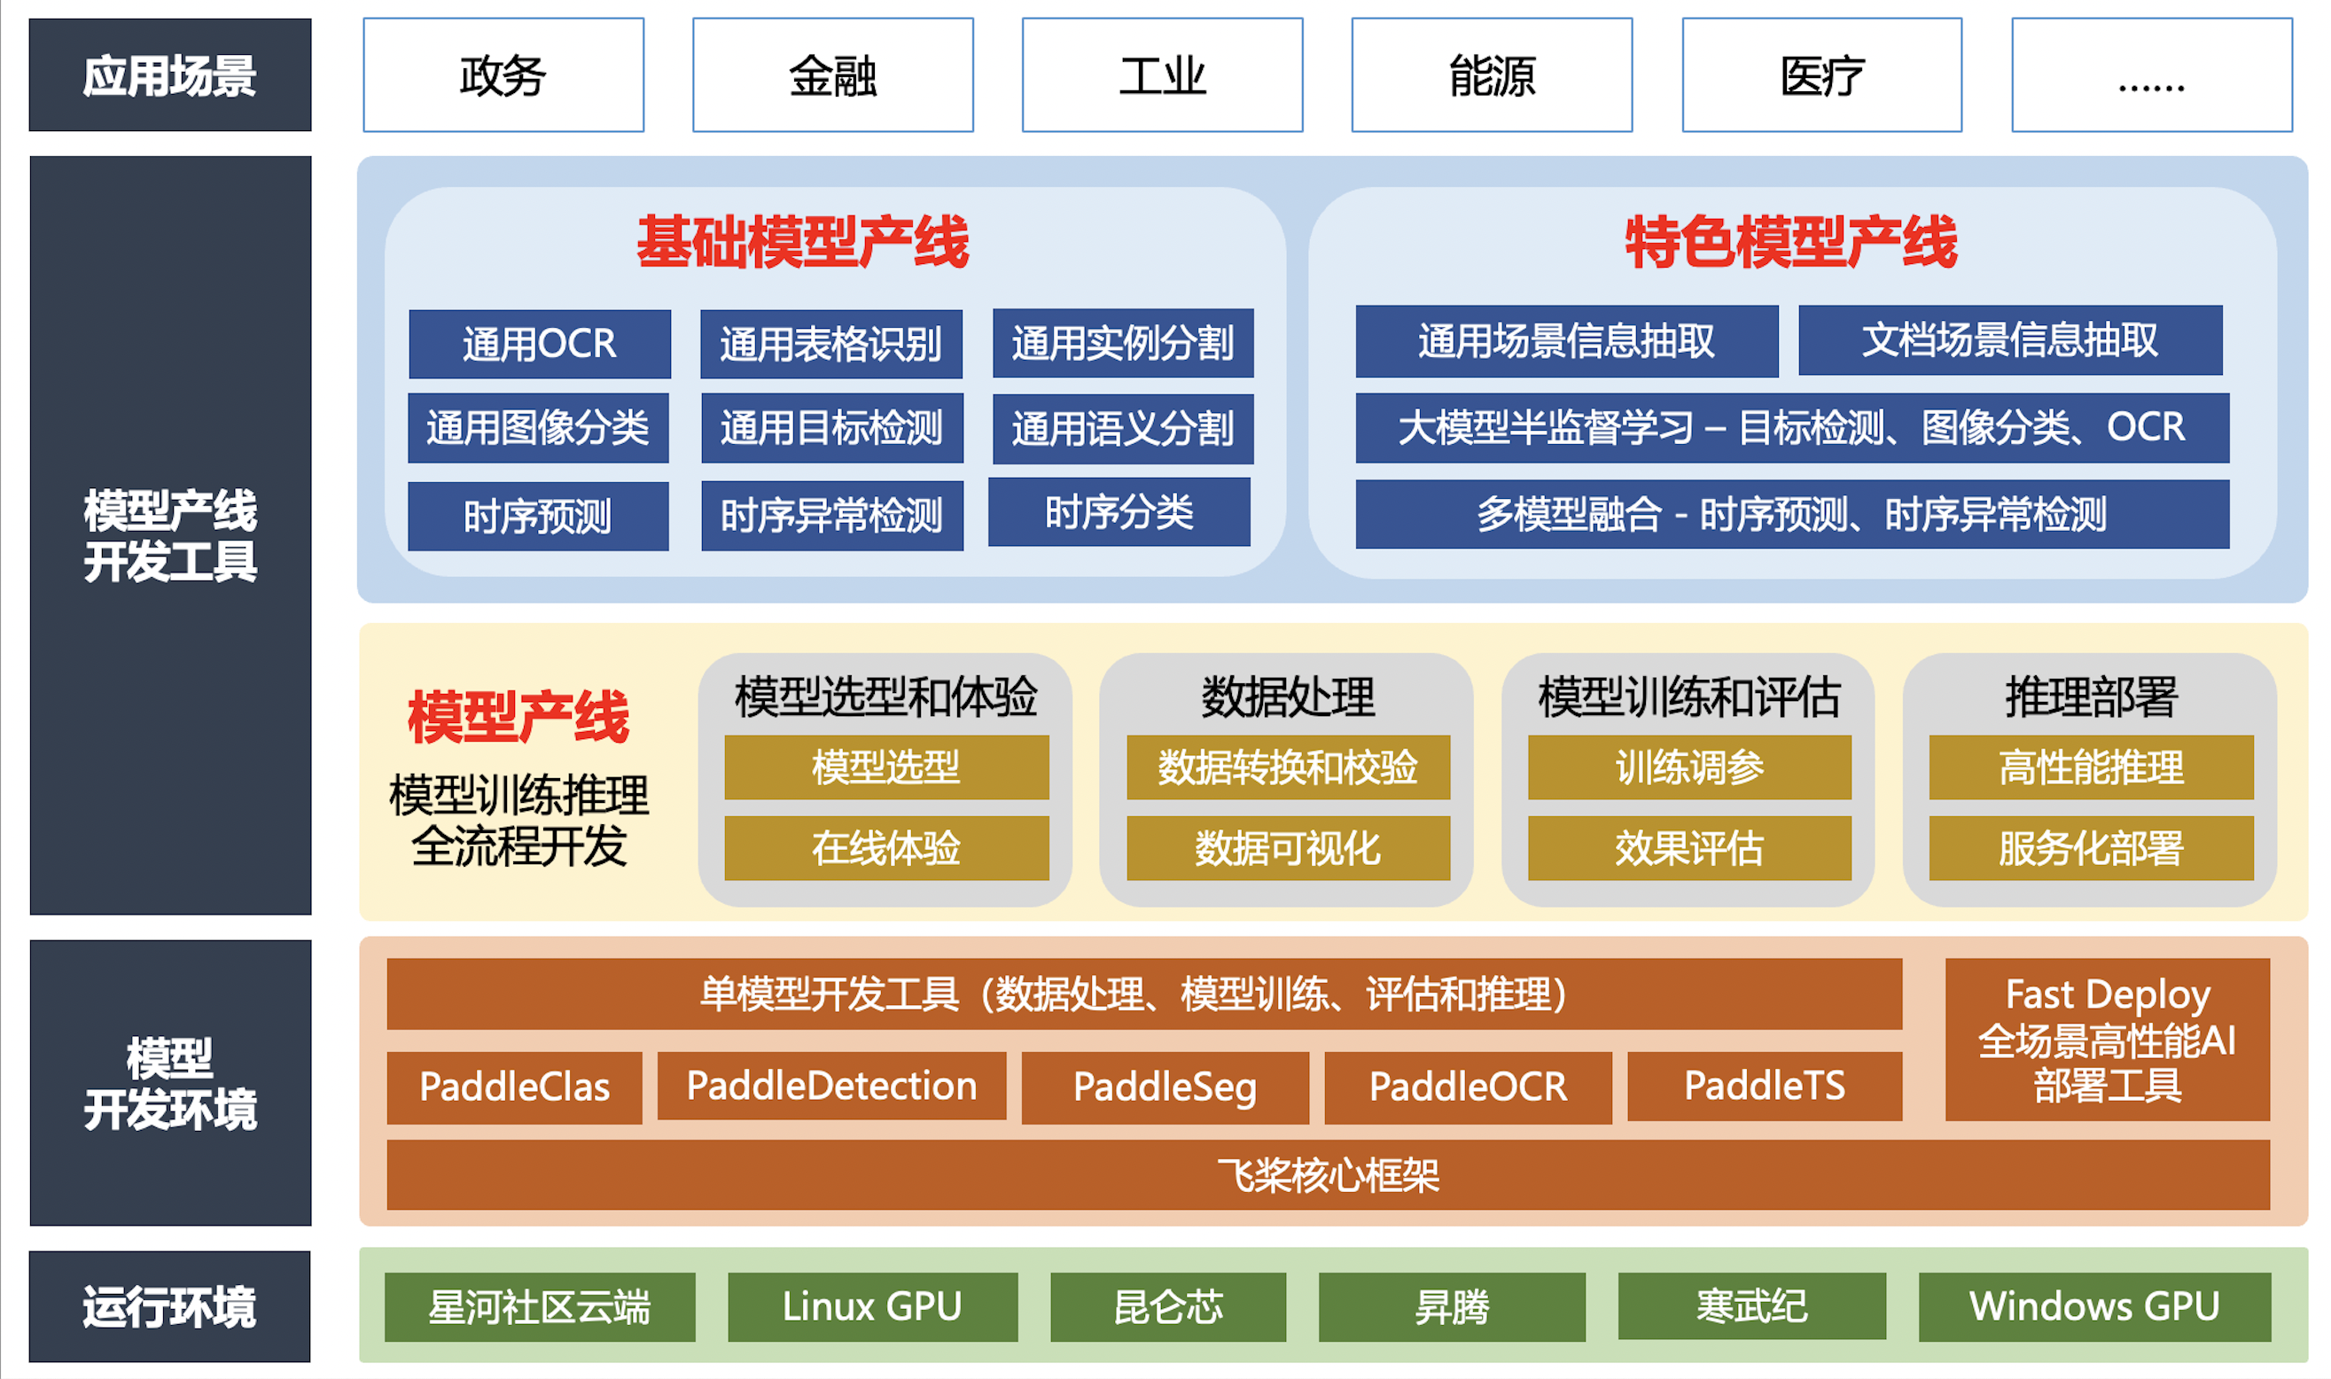Select the 能源 scenario box
The image size is (2331, 1379).
pyautogui.click(x=1492, y=75)
